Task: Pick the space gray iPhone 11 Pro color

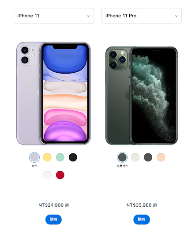Action: tap(148, 157)
